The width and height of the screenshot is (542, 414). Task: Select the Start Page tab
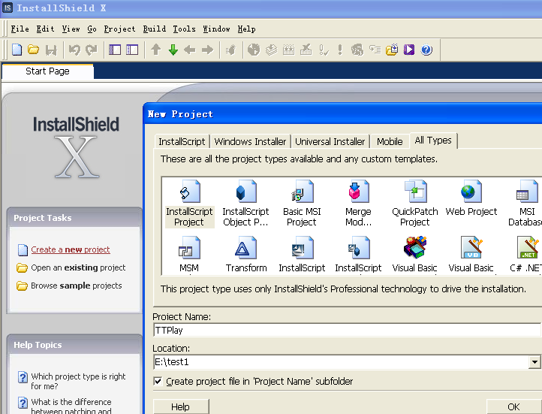[x=48, y=71]
